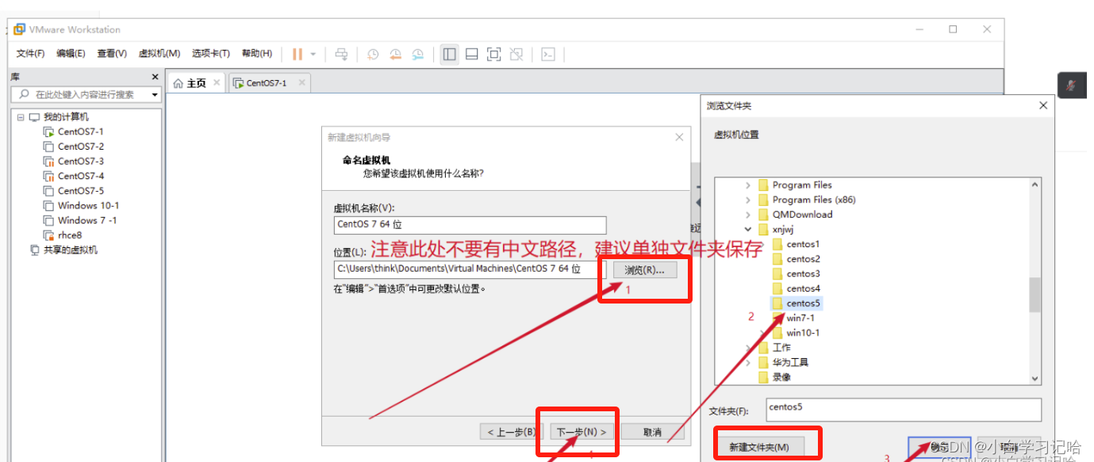Image resolution: width=1094 pixels, height=462 pixels.
Task: Close the library panel with its X
Action: tap(155, 77)
